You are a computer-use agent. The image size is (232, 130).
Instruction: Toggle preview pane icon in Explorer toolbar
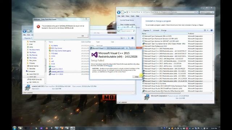(x=128, y=38)
